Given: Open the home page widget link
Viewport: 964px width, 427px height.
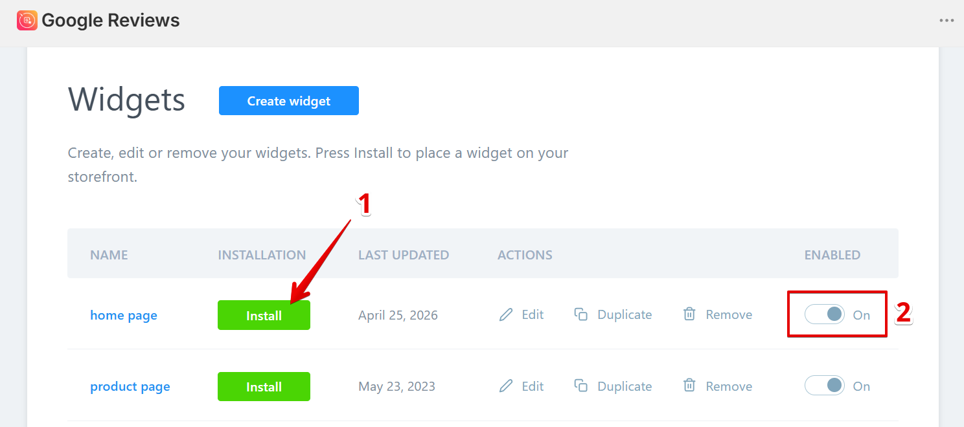Looking at the screenshot, I should [x=124, y=316].
